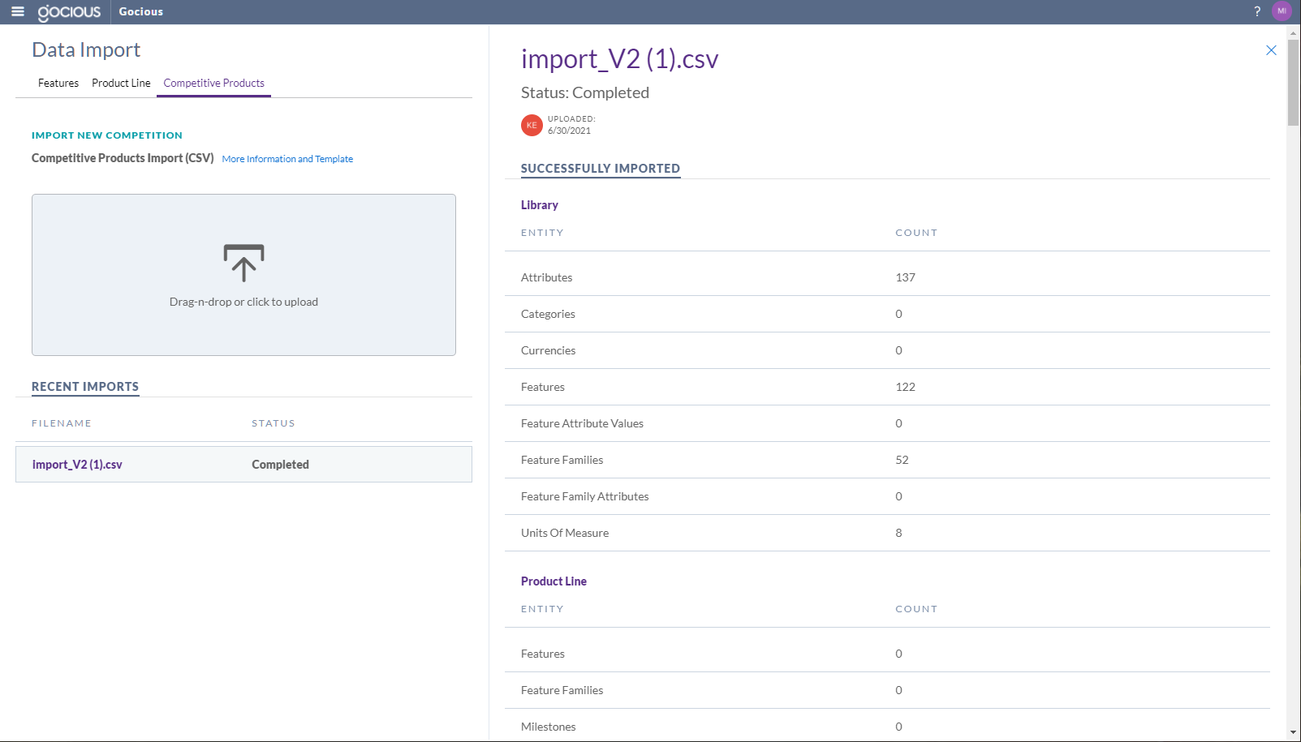Select the Competitive Products tab
1301x742 pixels.
point(213,84)
